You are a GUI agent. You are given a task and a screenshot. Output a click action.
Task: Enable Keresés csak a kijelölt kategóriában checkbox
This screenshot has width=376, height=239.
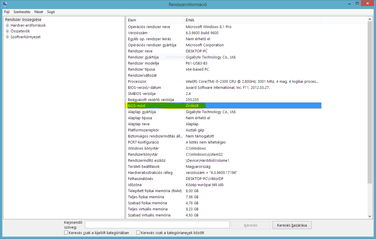tap(66, 233)
